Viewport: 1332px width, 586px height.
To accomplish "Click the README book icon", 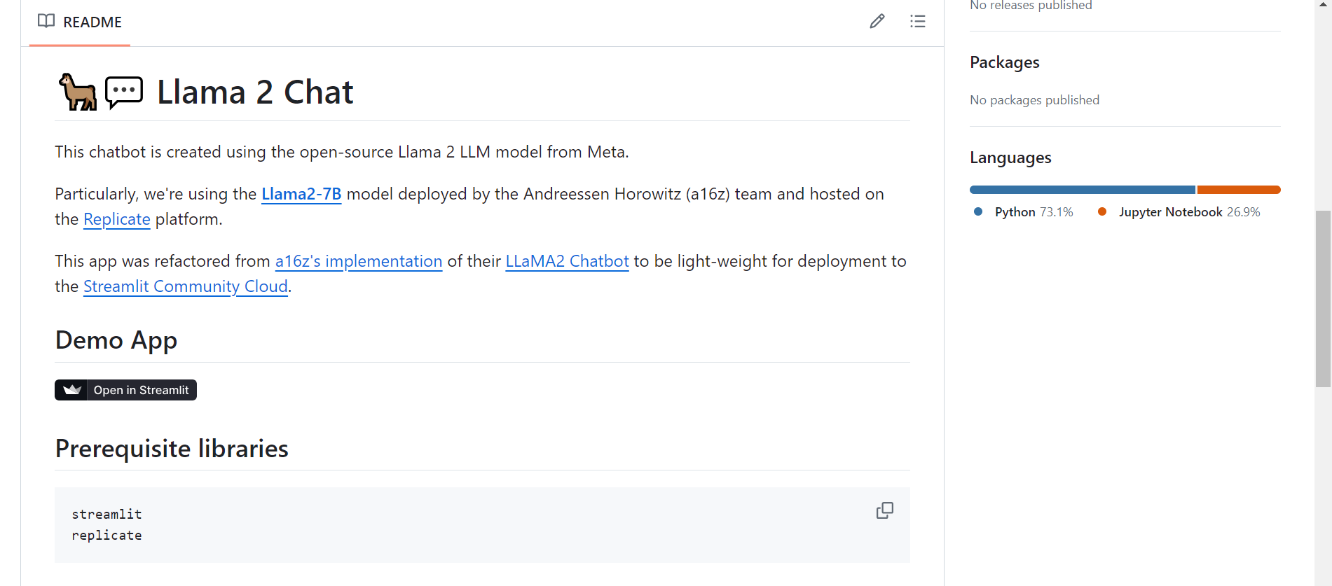I will tap(46, 21).
